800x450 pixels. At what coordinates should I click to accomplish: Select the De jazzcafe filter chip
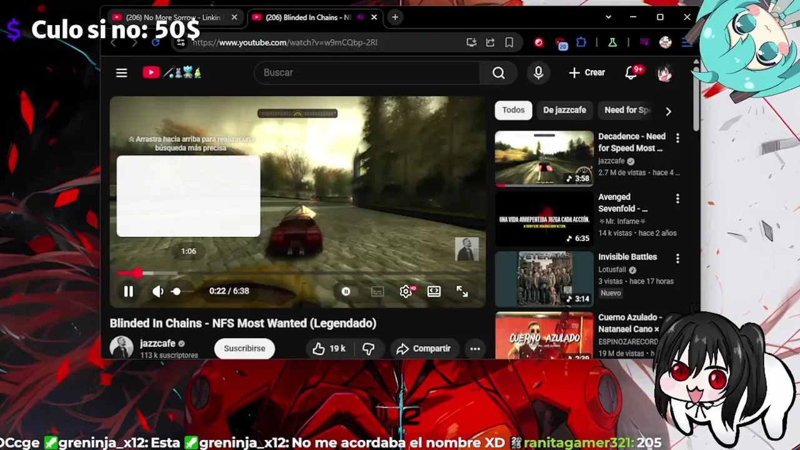[x=564, y=110]
